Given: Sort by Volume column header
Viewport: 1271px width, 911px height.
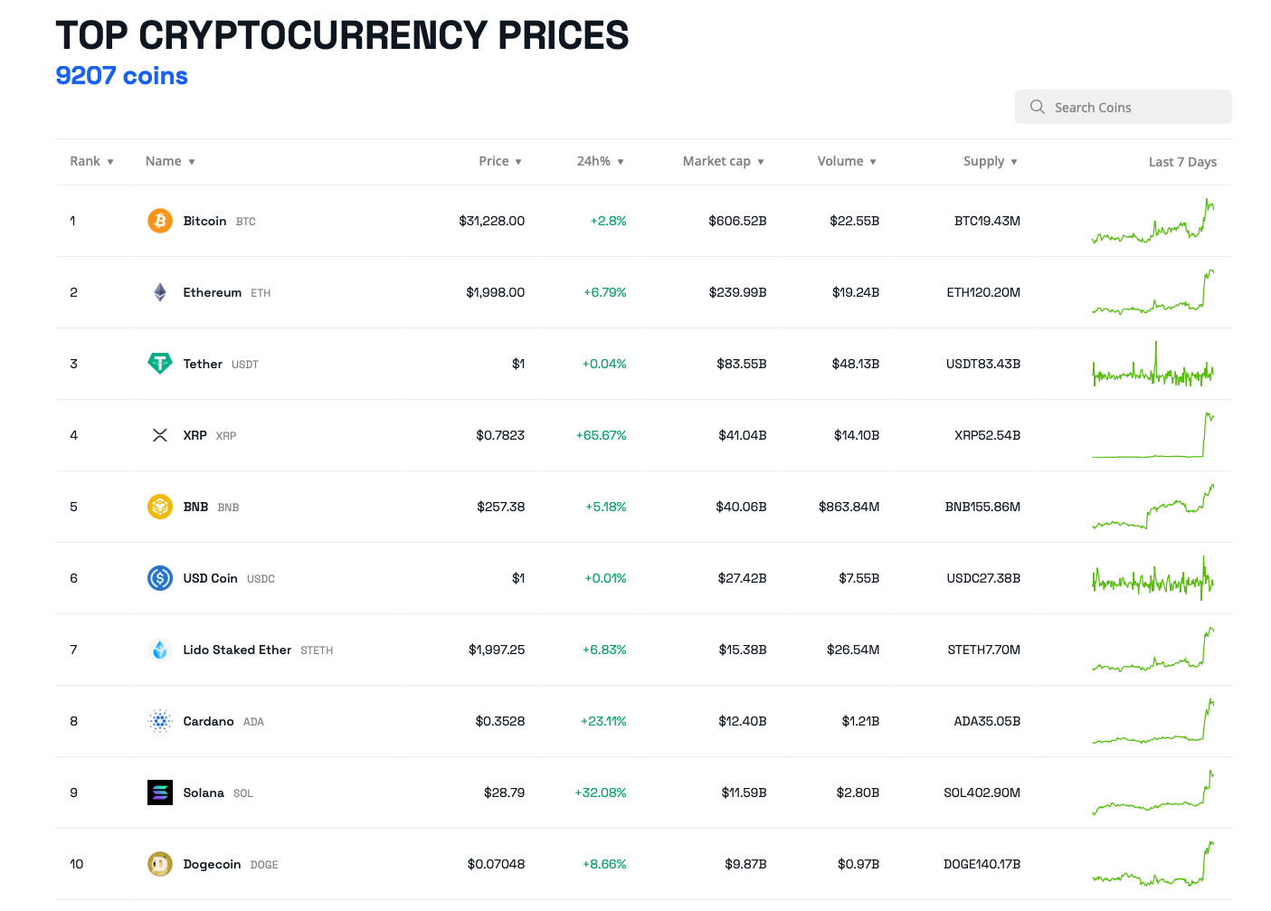Looking at the screenshot, I should coord(846,161).
